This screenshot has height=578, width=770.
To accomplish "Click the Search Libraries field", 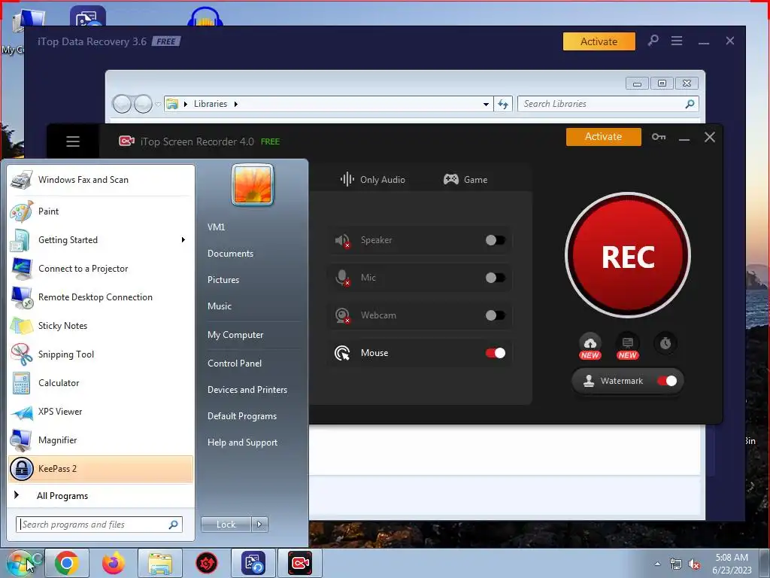I will (608, 104).
